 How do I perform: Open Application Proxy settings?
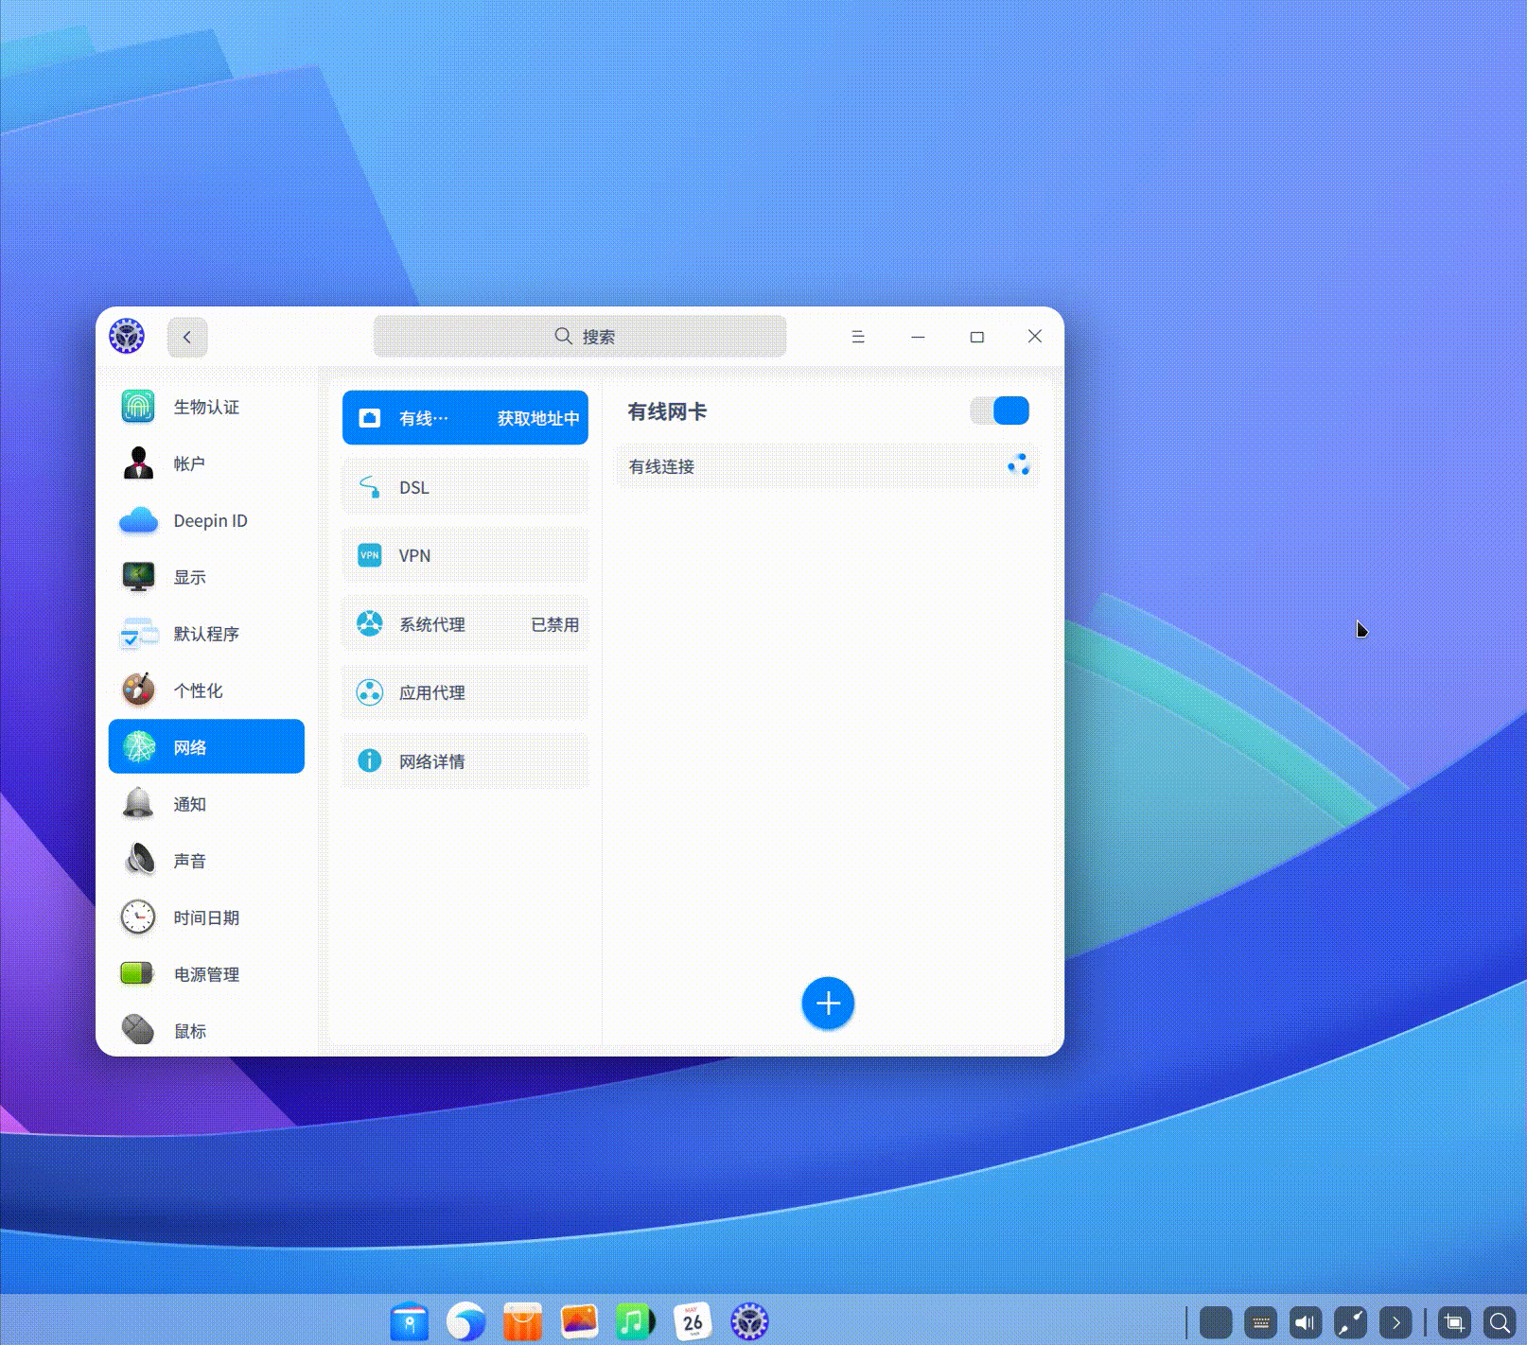[465, 692]
